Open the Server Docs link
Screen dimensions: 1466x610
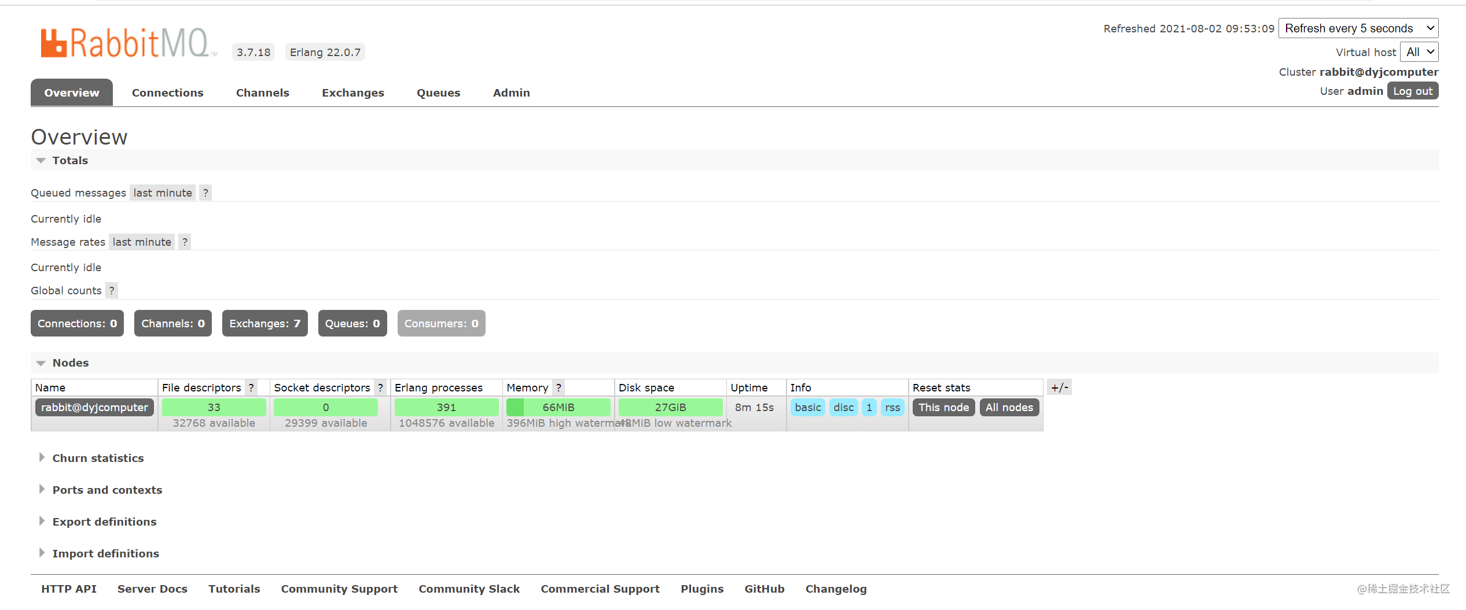point(153,589)
